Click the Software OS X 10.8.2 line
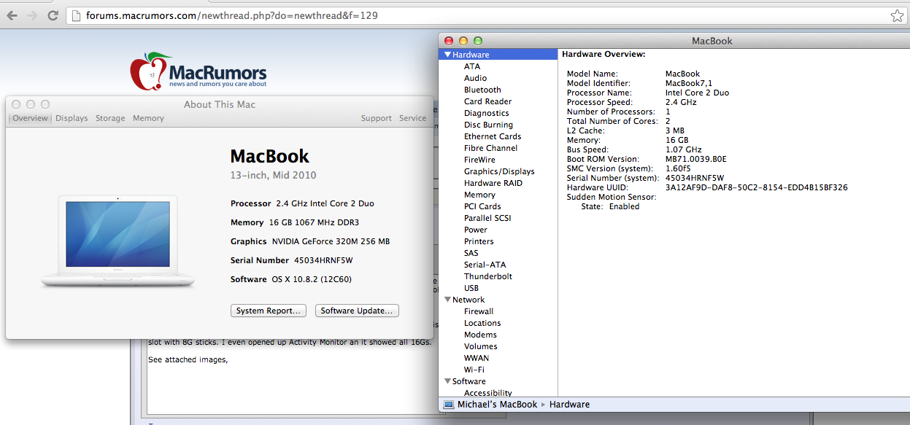Screen dimensions: 910x425 [291, 279]
